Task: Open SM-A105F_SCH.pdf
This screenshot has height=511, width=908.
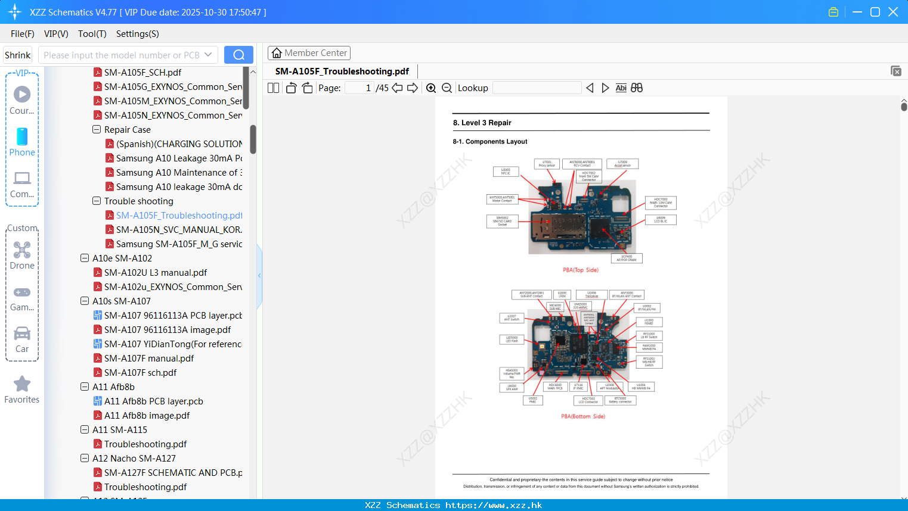Action: tap(137, 73)
